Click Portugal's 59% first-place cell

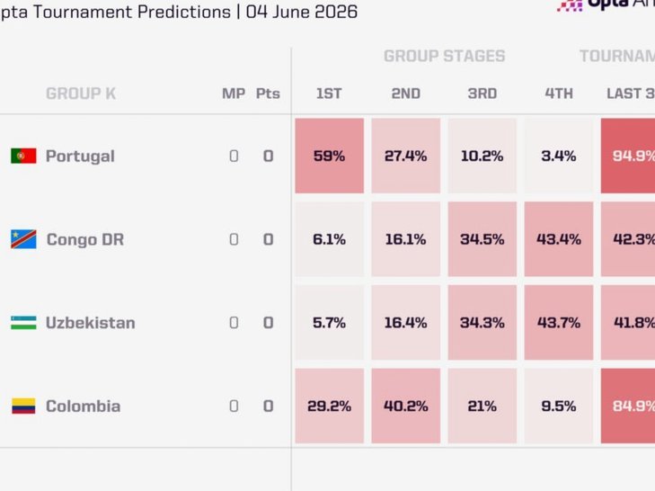329,156
